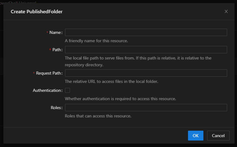Click the Create PublishedFolder dialog title
The height and width of the screenshot is (147, 237).
point(37,12)
